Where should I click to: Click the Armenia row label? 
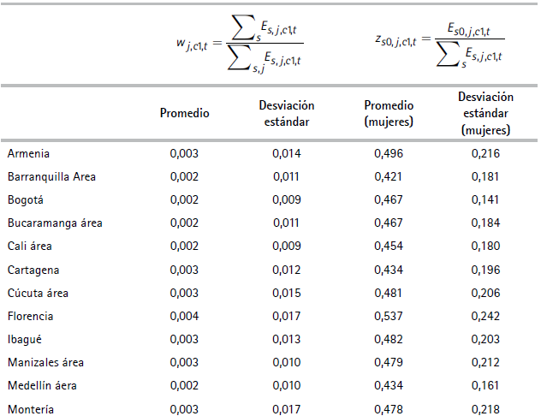click(x=28, y=153)
